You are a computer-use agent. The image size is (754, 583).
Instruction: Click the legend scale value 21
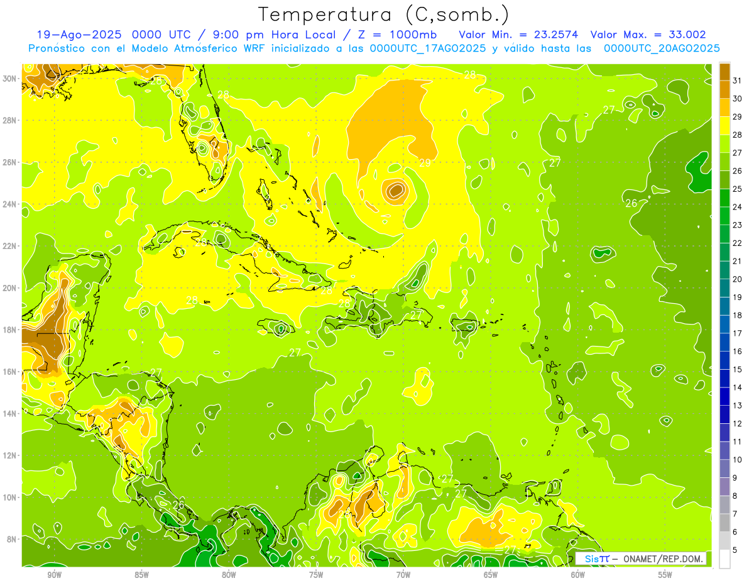(x=737, y=261)
